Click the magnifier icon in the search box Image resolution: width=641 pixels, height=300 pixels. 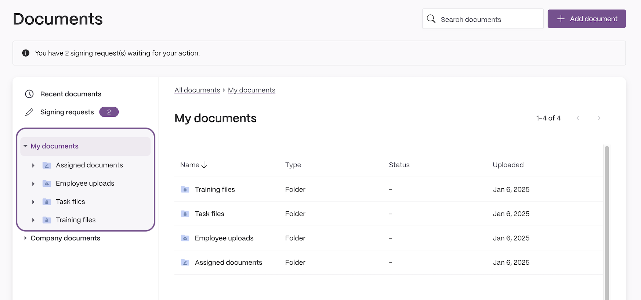click(x=431, y=19)
